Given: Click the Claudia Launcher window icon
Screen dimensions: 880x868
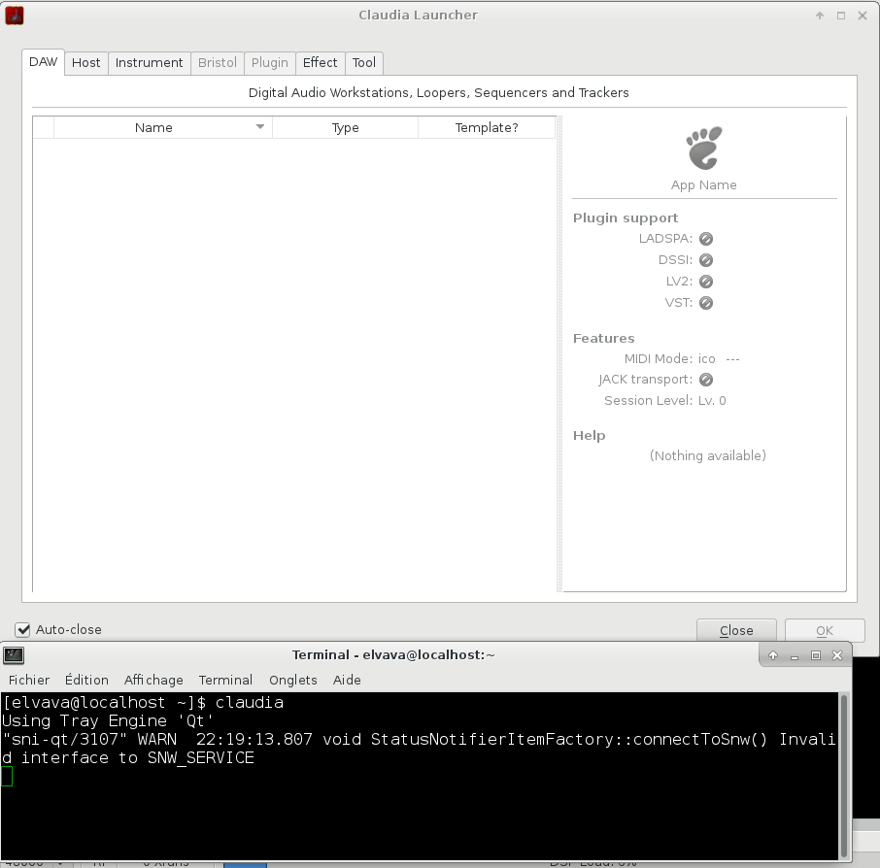Looking at the screenshot, I should 14,16.
